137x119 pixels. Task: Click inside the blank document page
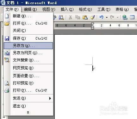coord(96,76)
